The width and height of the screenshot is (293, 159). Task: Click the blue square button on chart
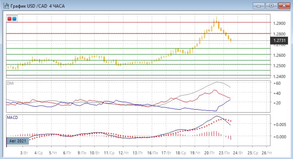(x=14, y=19)
